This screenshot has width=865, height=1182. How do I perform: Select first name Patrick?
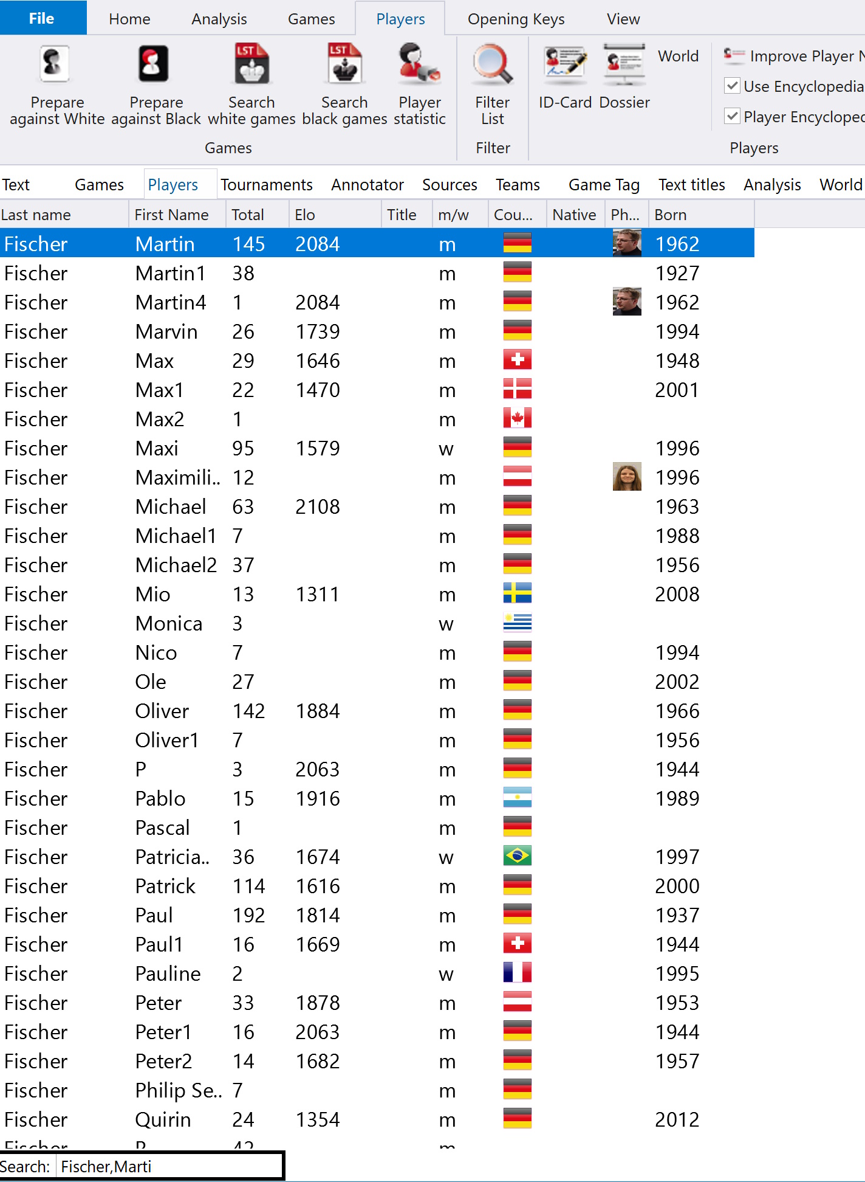pyautogui.click(x=166, y=886)
